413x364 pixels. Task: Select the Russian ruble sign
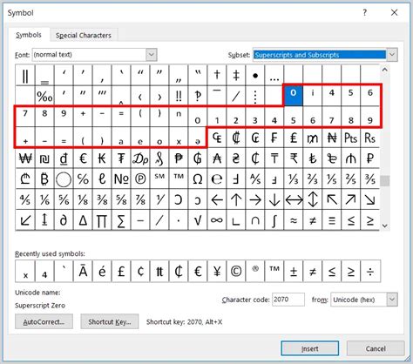[370, 158]
